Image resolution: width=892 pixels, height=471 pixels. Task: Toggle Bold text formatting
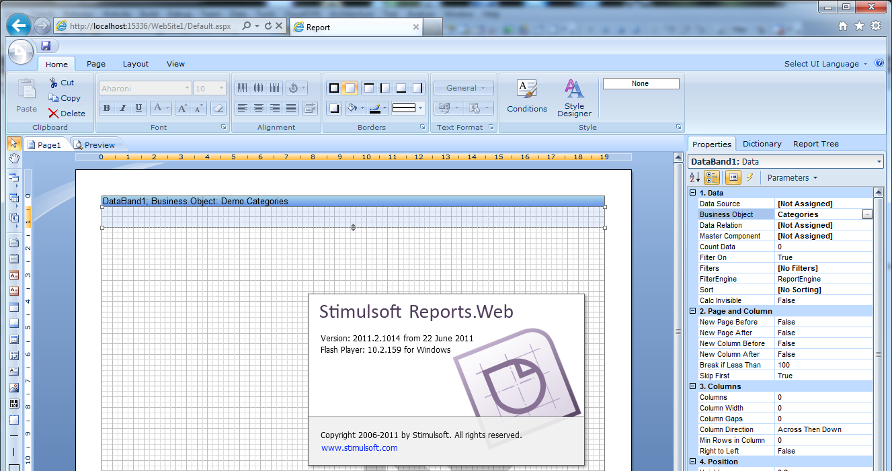pyautogui.click(x=107, y=108)
